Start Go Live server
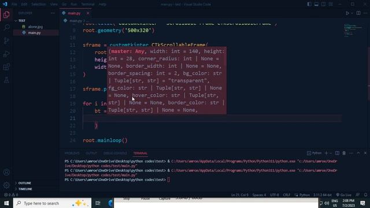Viewport: 370px width, 208px height. [x=343, y=195]
